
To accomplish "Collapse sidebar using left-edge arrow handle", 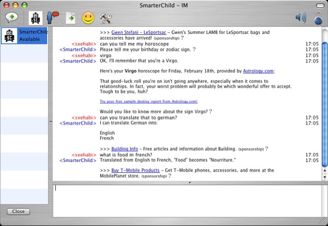I will (x=50, y=122).
